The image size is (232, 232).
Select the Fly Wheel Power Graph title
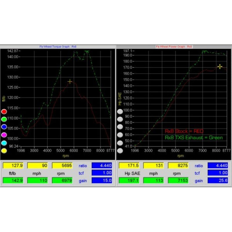coord(174,46)
